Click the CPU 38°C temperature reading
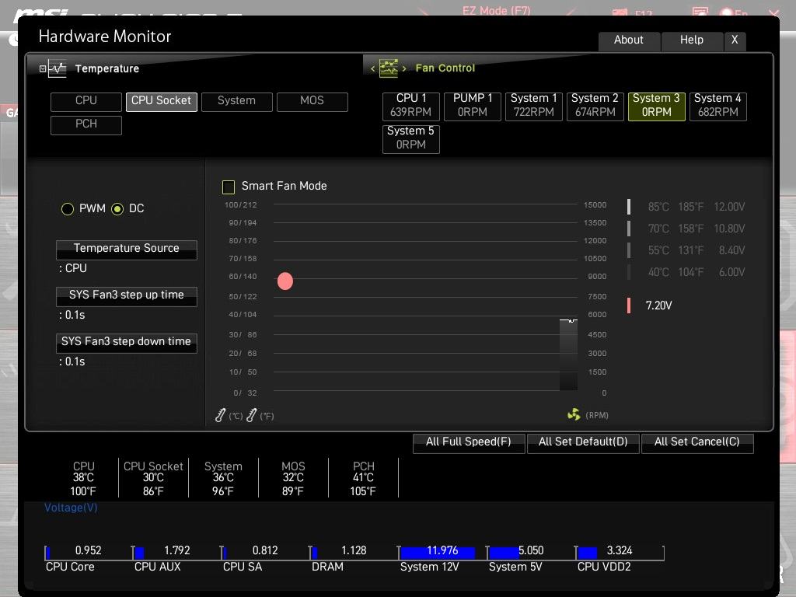Image resolution: width=796 pixels, height=597 pixels. pyautogui.click(x=83, y=478)
